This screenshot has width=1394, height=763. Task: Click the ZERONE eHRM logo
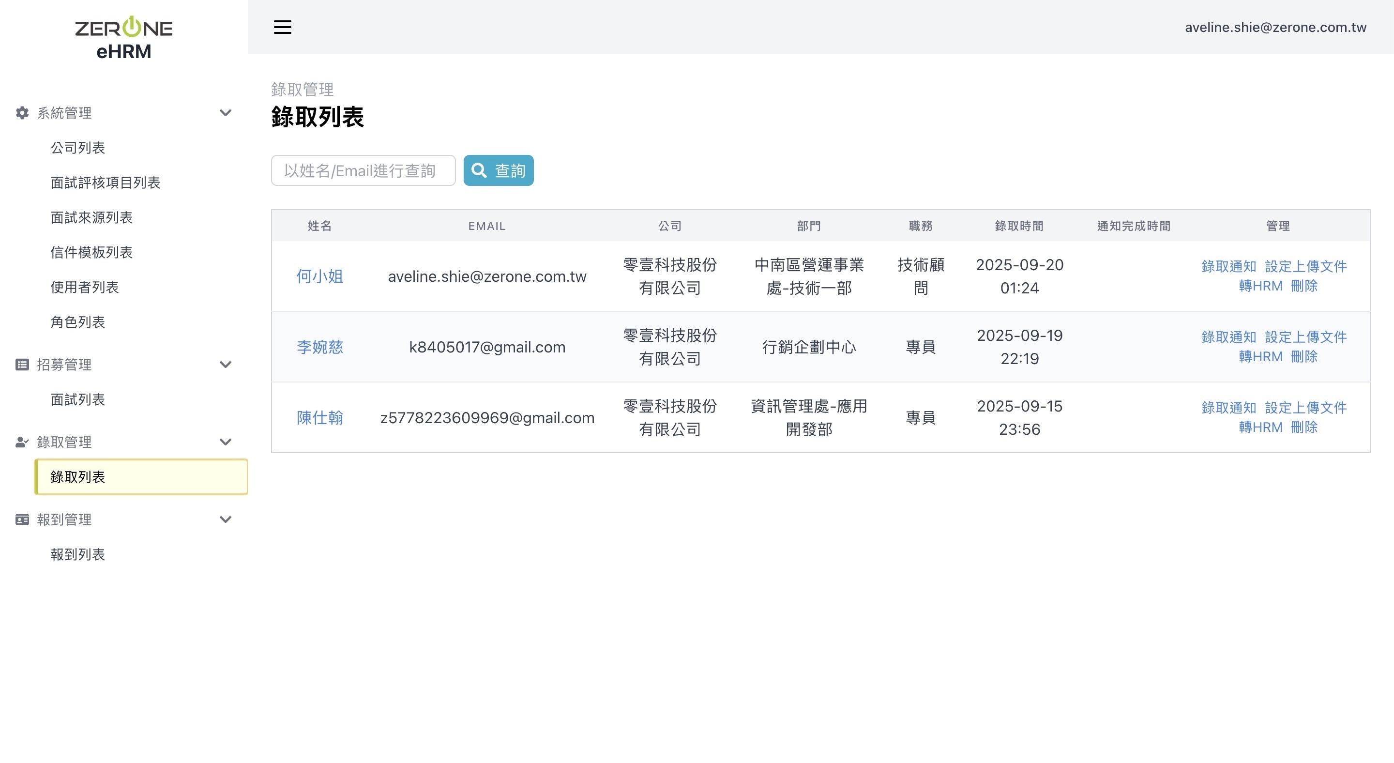(x=123, y=38)
